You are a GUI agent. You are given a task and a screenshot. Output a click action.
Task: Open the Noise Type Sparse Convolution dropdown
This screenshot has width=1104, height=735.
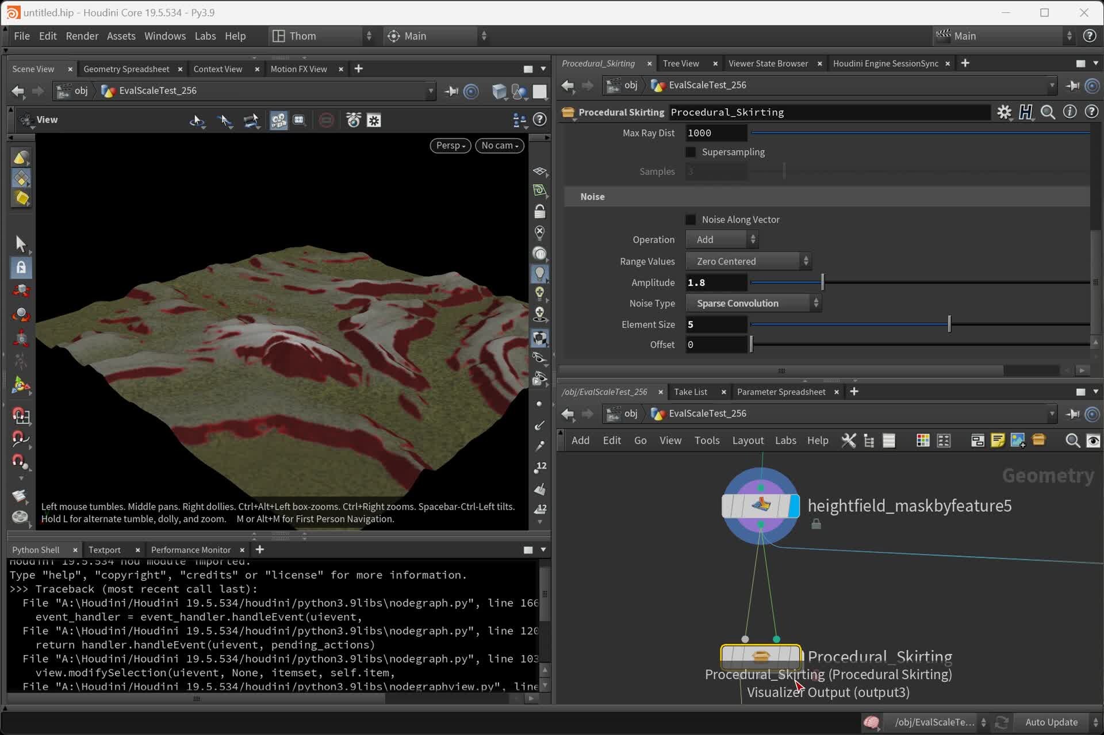753,303
